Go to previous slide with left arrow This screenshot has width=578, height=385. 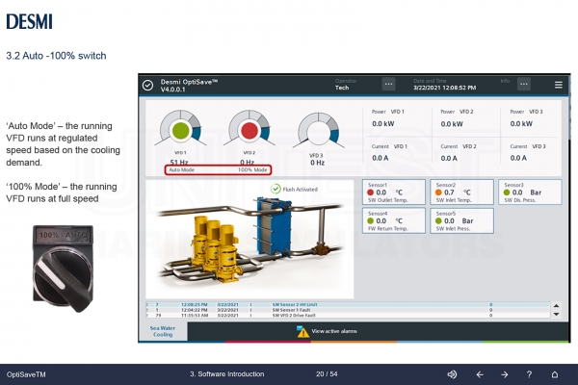[x=479, y=374]
